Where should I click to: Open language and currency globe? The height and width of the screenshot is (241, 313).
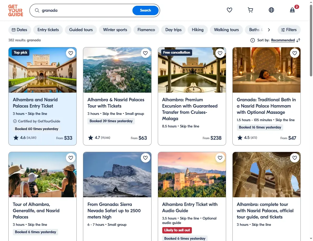(271, 10)
